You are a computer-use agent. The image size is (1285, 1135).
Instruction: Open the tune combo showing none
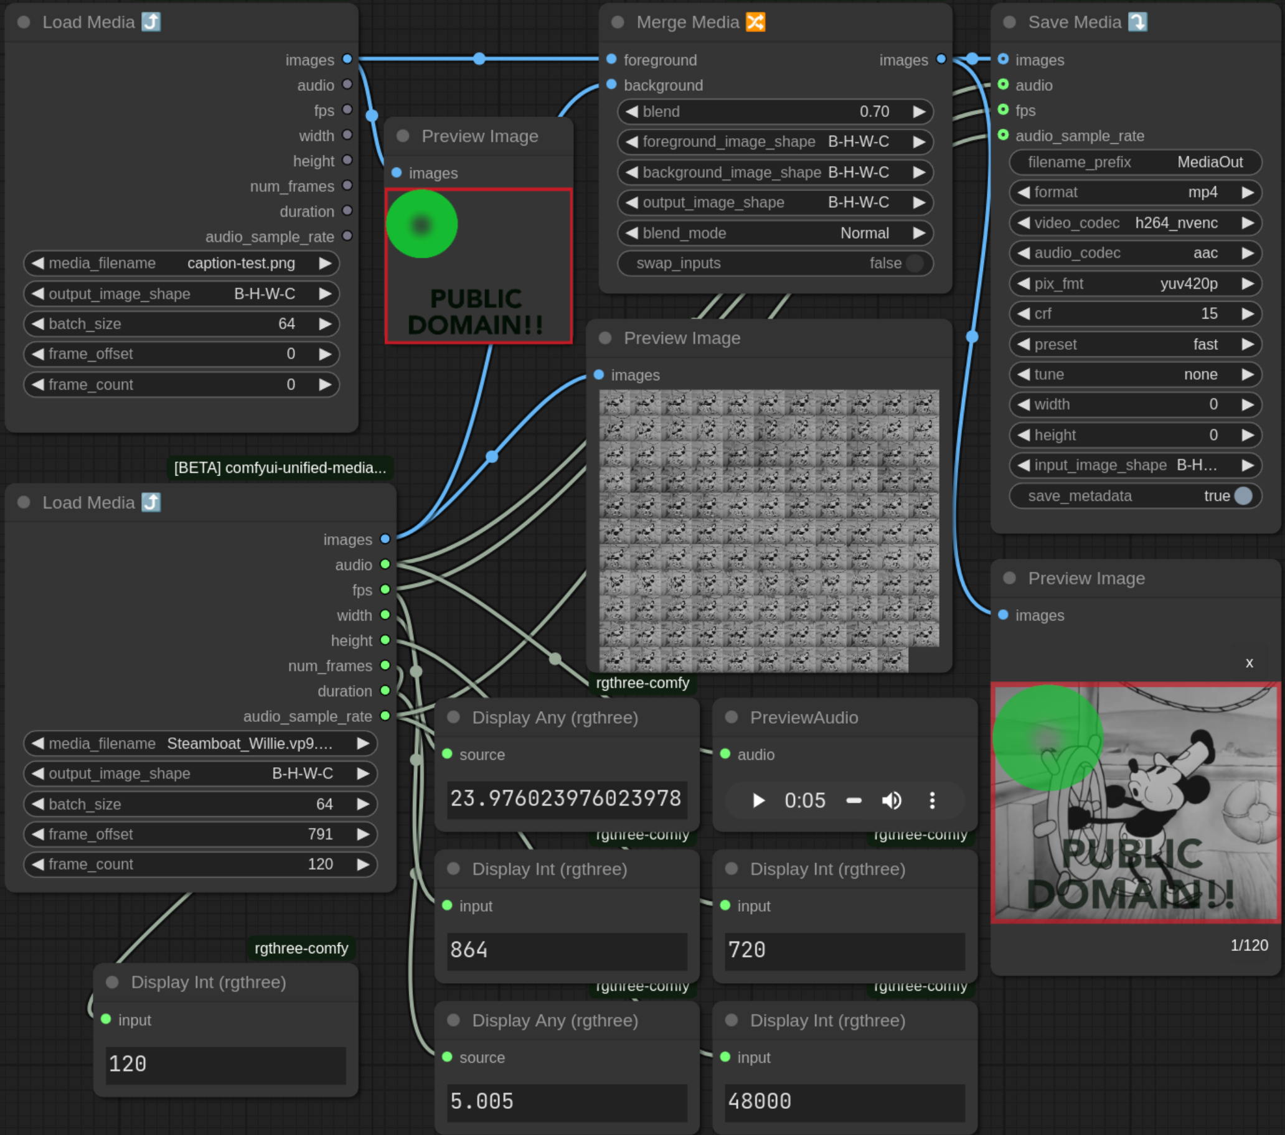(1136, 375)
